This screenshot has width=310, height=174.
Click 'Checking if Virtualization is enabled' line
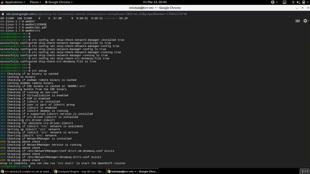(x=38, y=95)
